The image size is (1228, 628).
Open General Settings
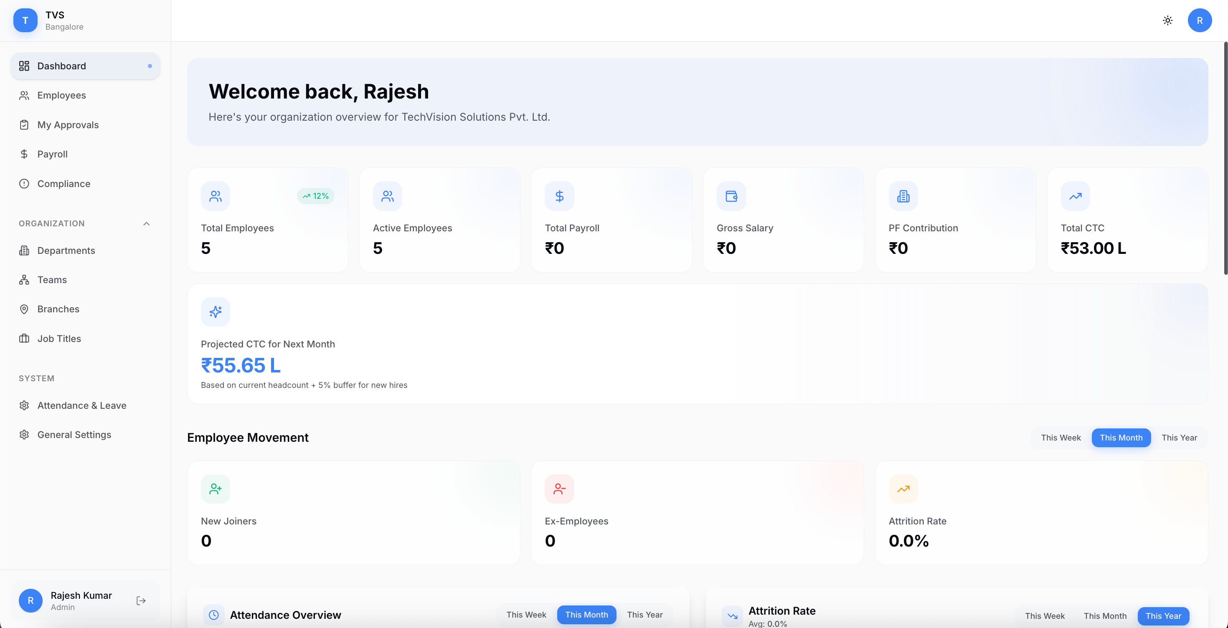click(x=74, y=435)
